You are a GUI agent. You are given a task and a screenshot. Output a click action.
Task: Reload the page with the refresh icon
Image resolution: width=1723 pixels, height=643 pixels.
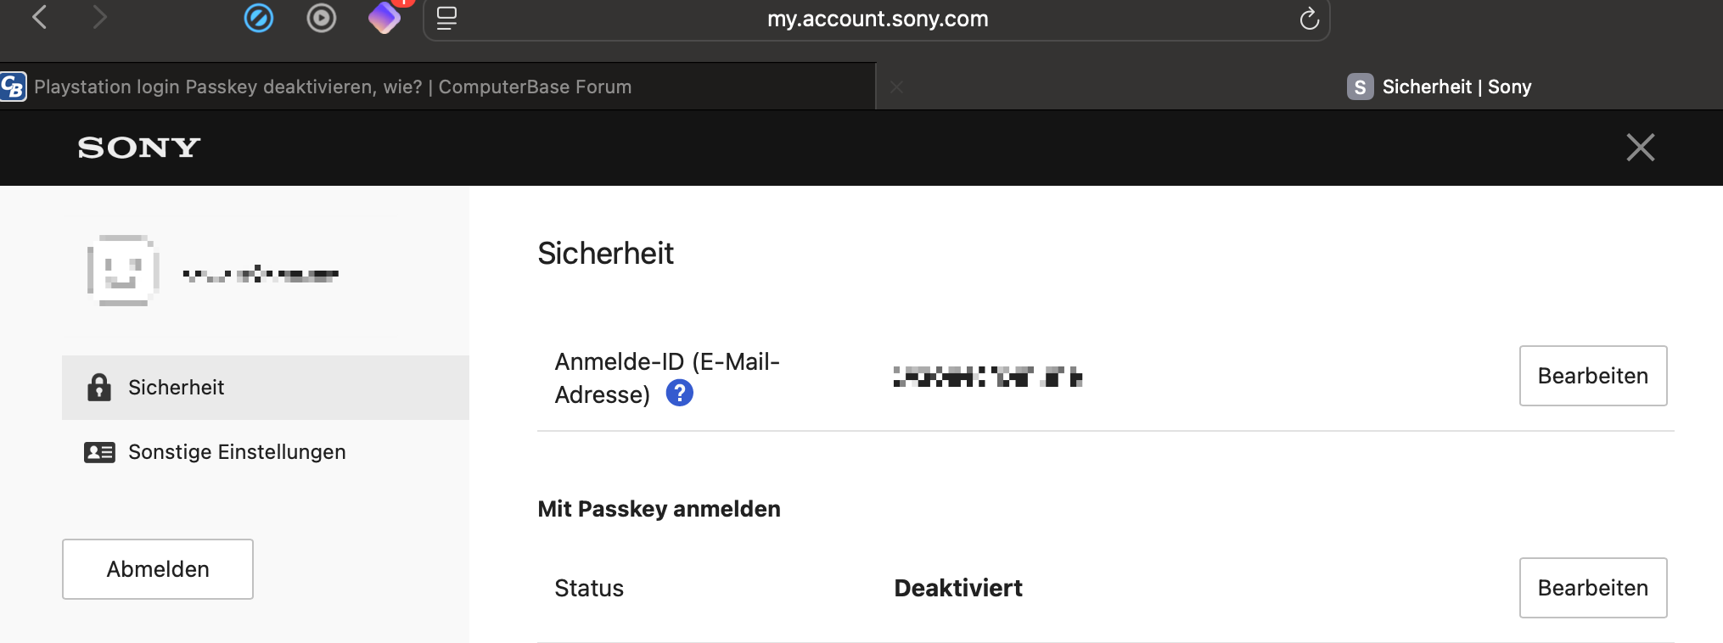[1309, 19]
